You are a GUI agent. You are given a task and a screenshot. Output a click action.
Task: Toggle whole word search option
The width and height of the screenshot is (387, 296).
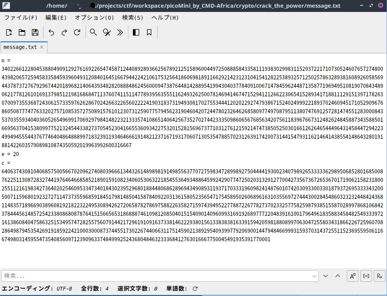(366, 276)
